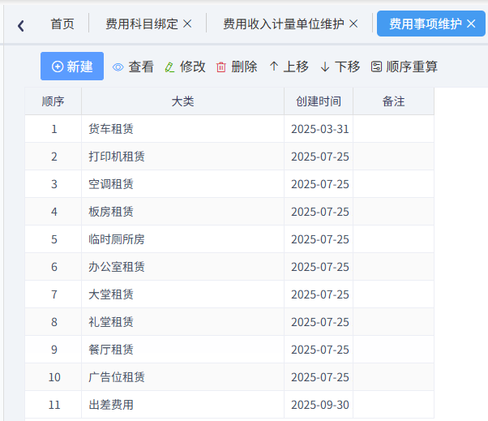This screenshot has height=421, width=488.
Task: Switch to the 首页 tab
Action: tap(62, 24)
